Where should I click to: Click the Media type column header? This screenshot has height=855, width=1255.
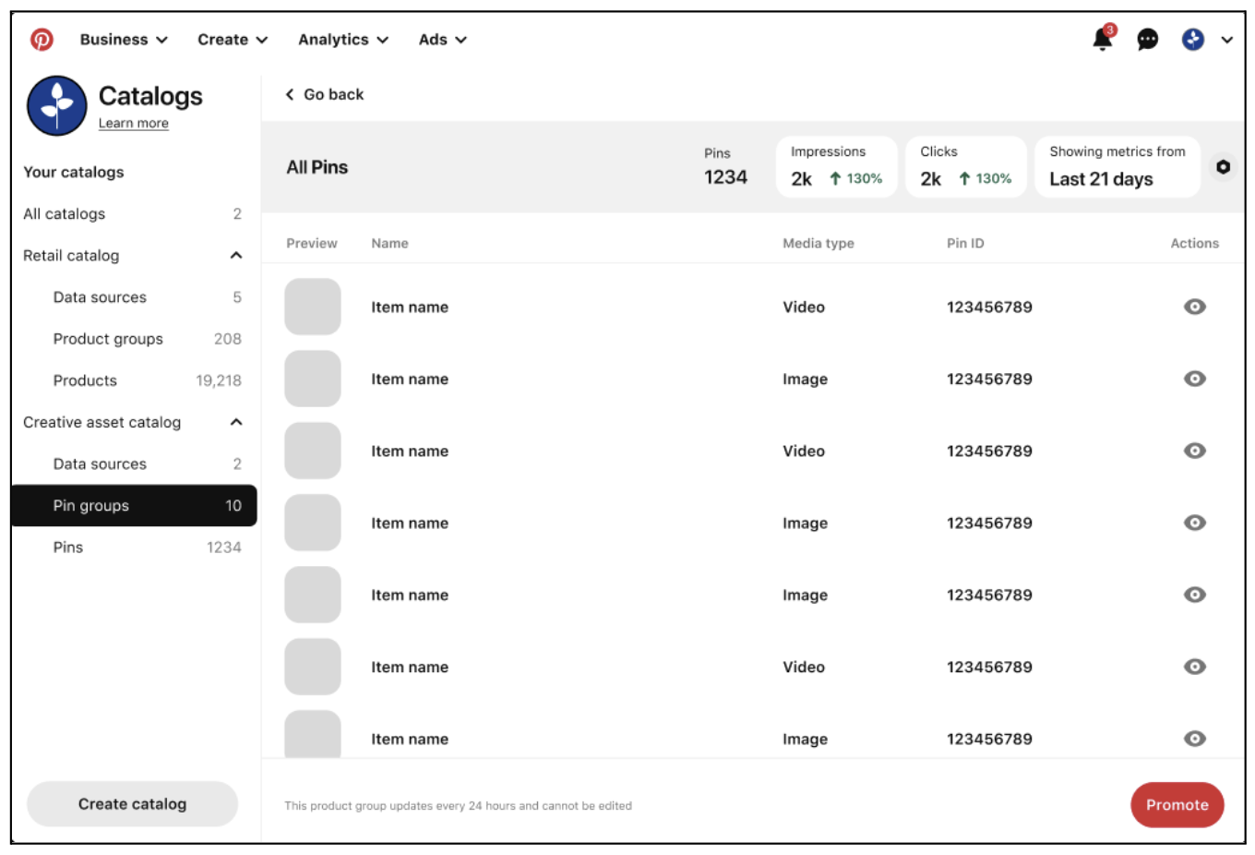(819, 244)
